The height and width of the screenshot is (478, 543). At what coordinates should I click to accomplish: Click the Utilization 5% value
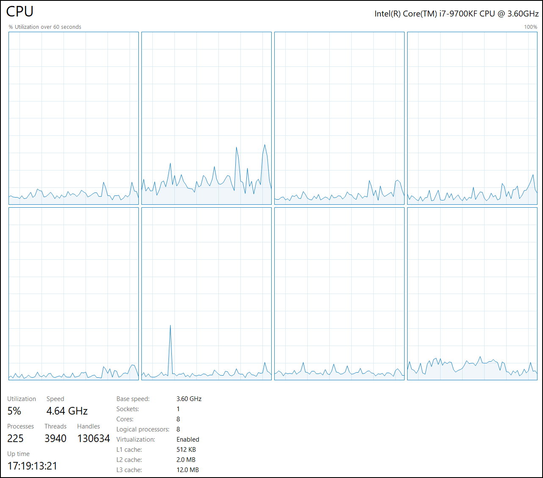click(x=14, y=411)
